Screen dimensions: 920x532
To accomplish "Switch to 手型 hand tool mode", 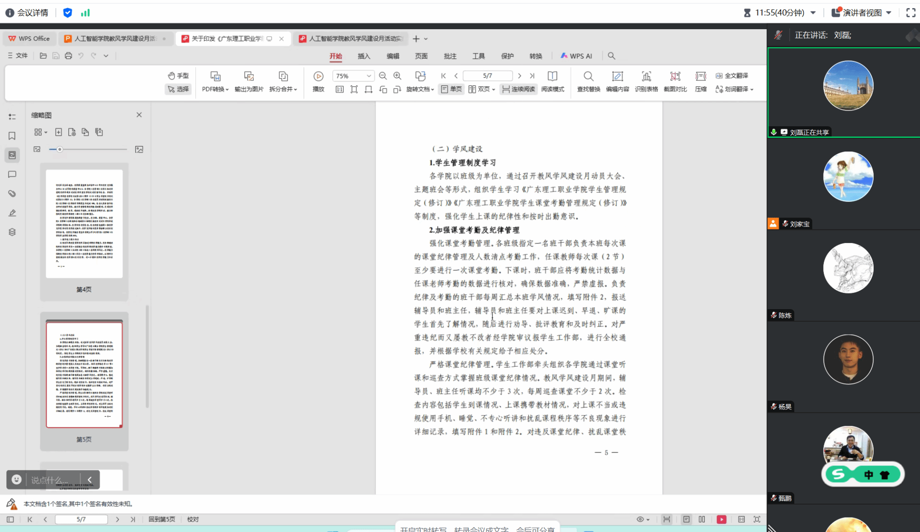I will point(178,75).
